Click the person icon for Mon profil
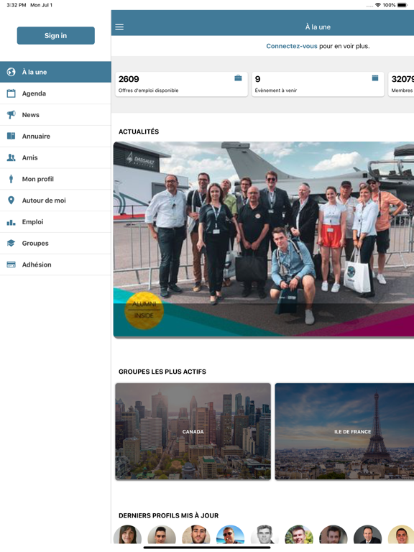414x552 pixels. point(11,179)
